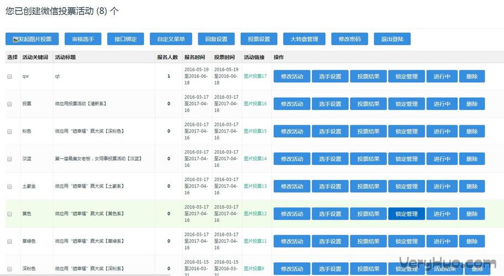
Task: Tick checkbox for qw activity row
Action: coord(9,77)
